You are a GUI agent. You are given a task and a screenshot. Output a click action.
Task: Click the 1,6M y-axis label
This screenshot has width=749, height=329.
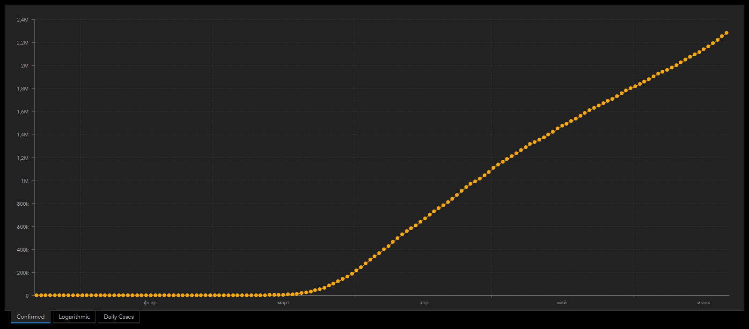point(22,112)
